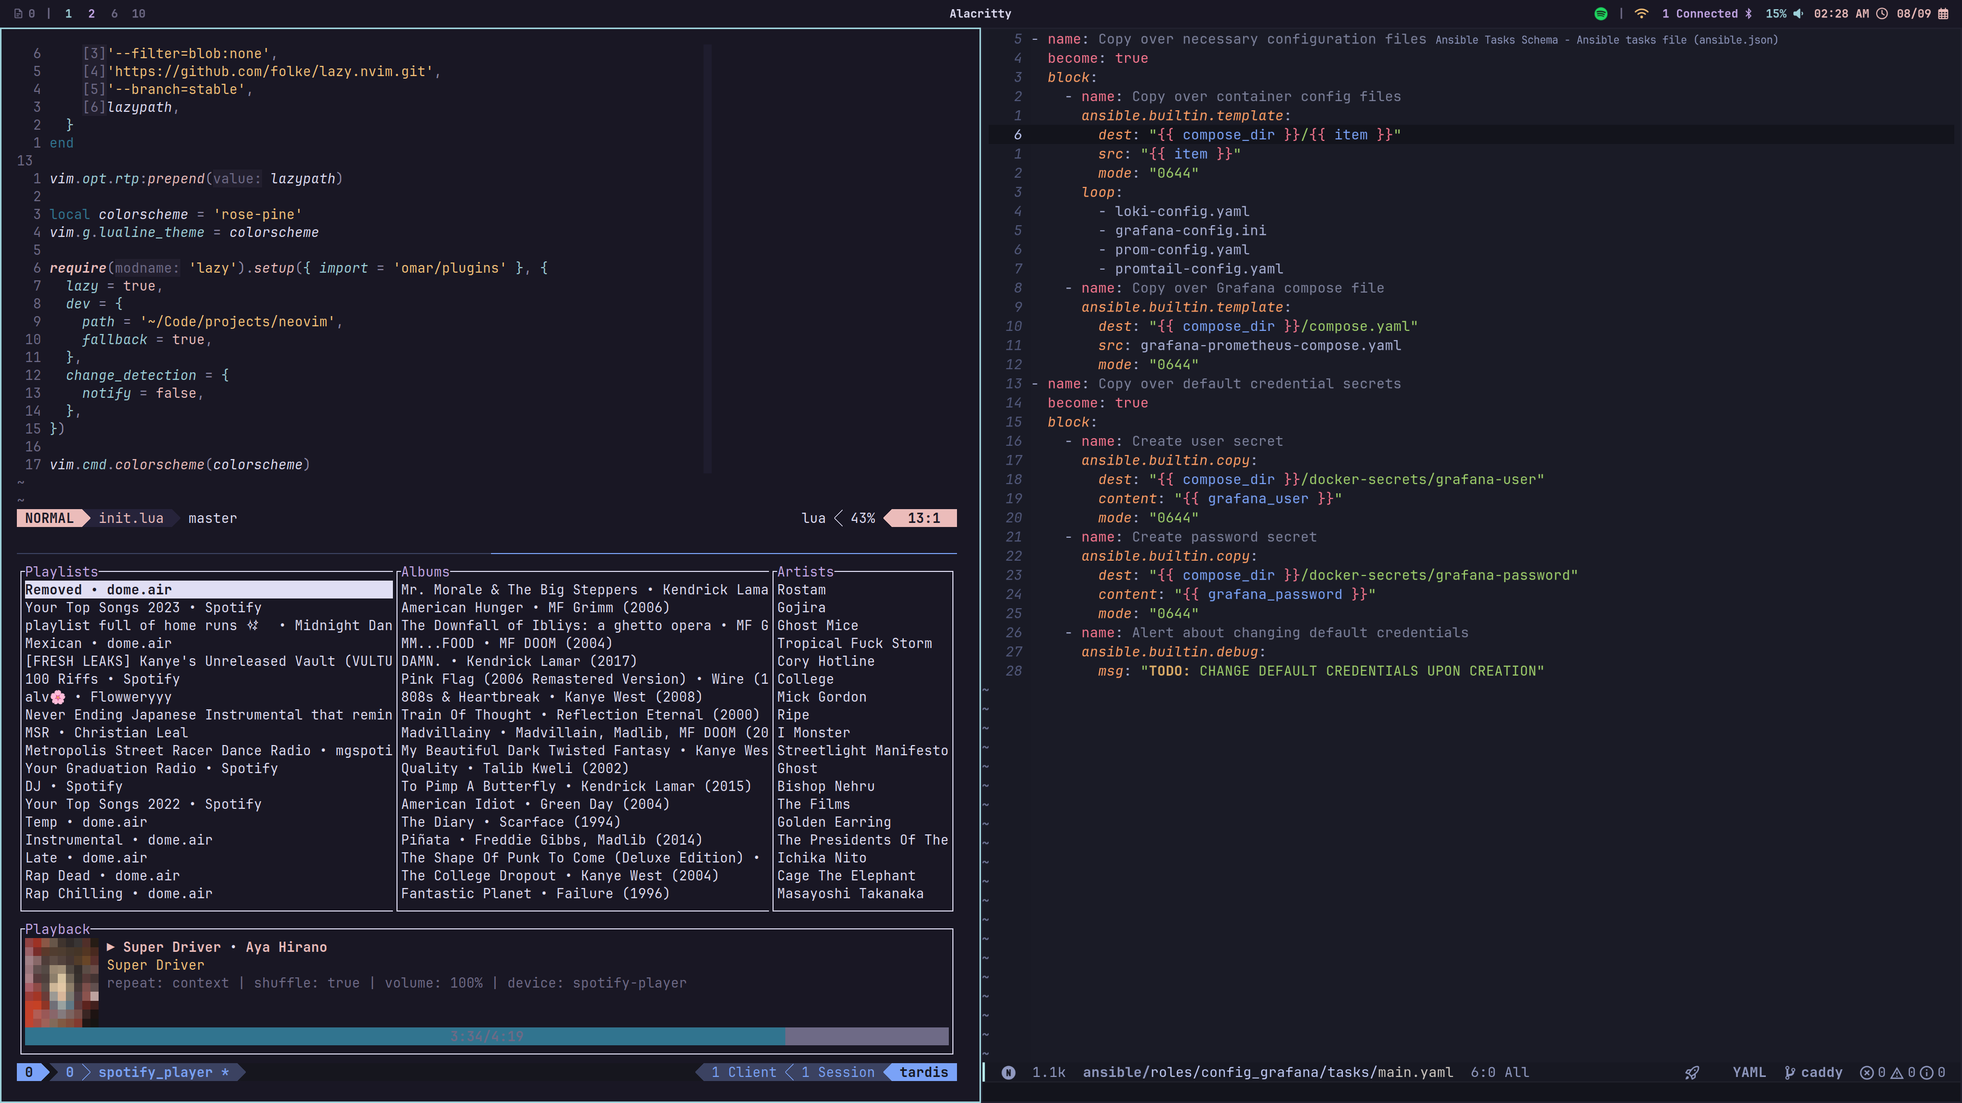This screenshot has width=1962, height=1103.
Task: Click the document icon in the workspace bar
Action: pyautogui.click(x=18, y=14)
